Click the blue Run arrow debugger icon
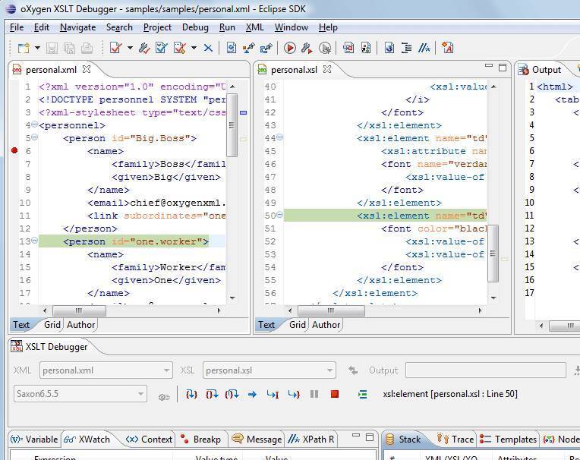 (x=252, y=394)
